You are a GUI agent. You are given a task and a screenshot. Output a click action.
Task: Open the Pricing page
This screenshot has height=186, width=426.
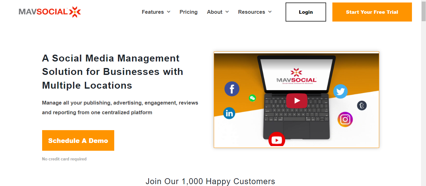(189, 12)
